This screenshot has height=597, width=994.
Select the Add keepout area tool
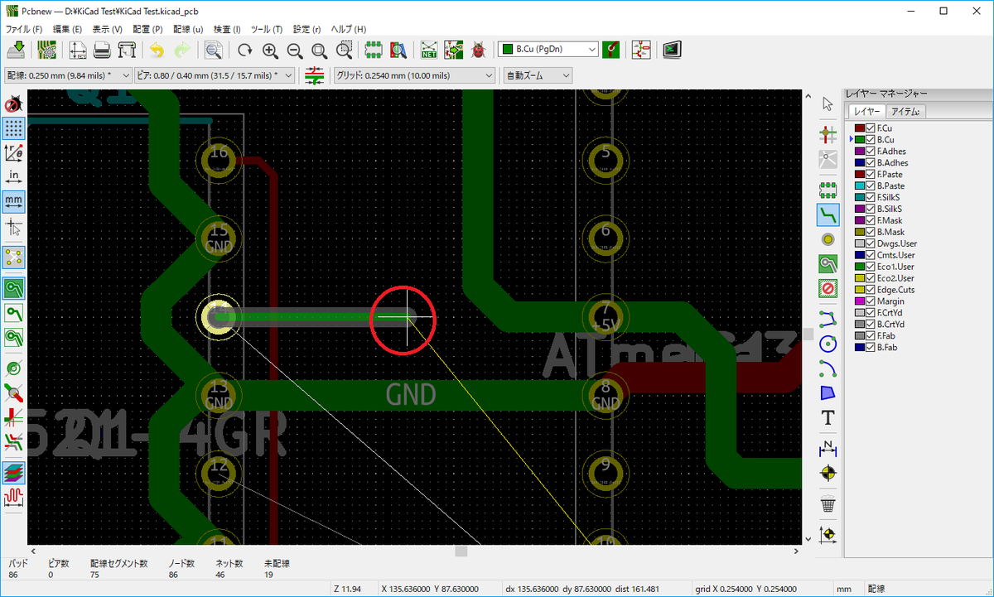tap(828, 288)
